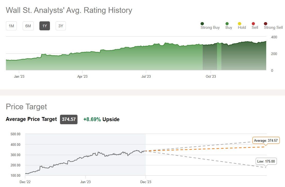Switch chart to 6M range
This screenshot has height=187, width=285.
28,26
